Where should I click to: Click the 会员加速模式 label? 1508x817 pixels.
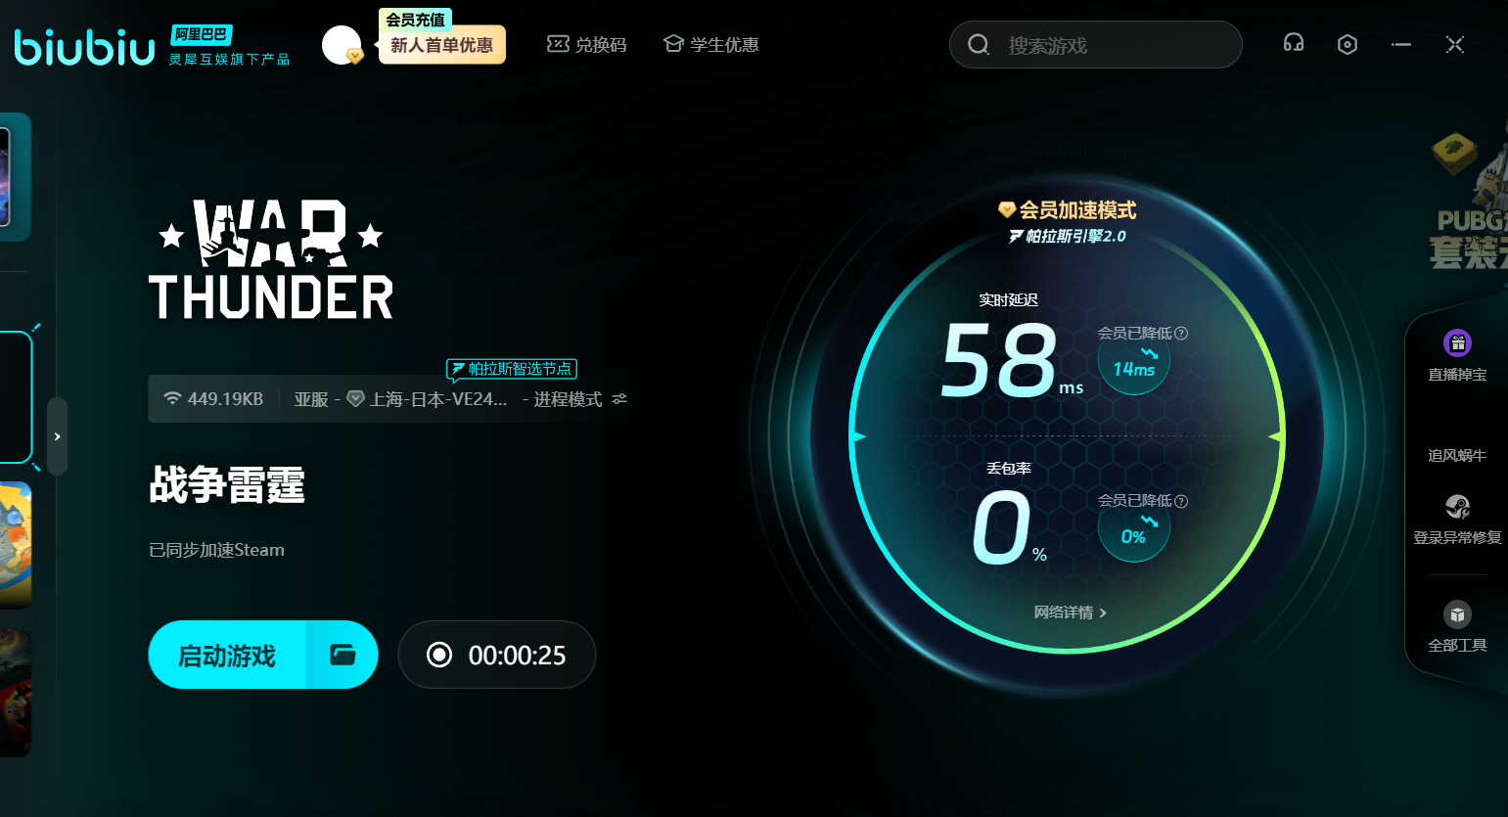(x=1068, y=209)
